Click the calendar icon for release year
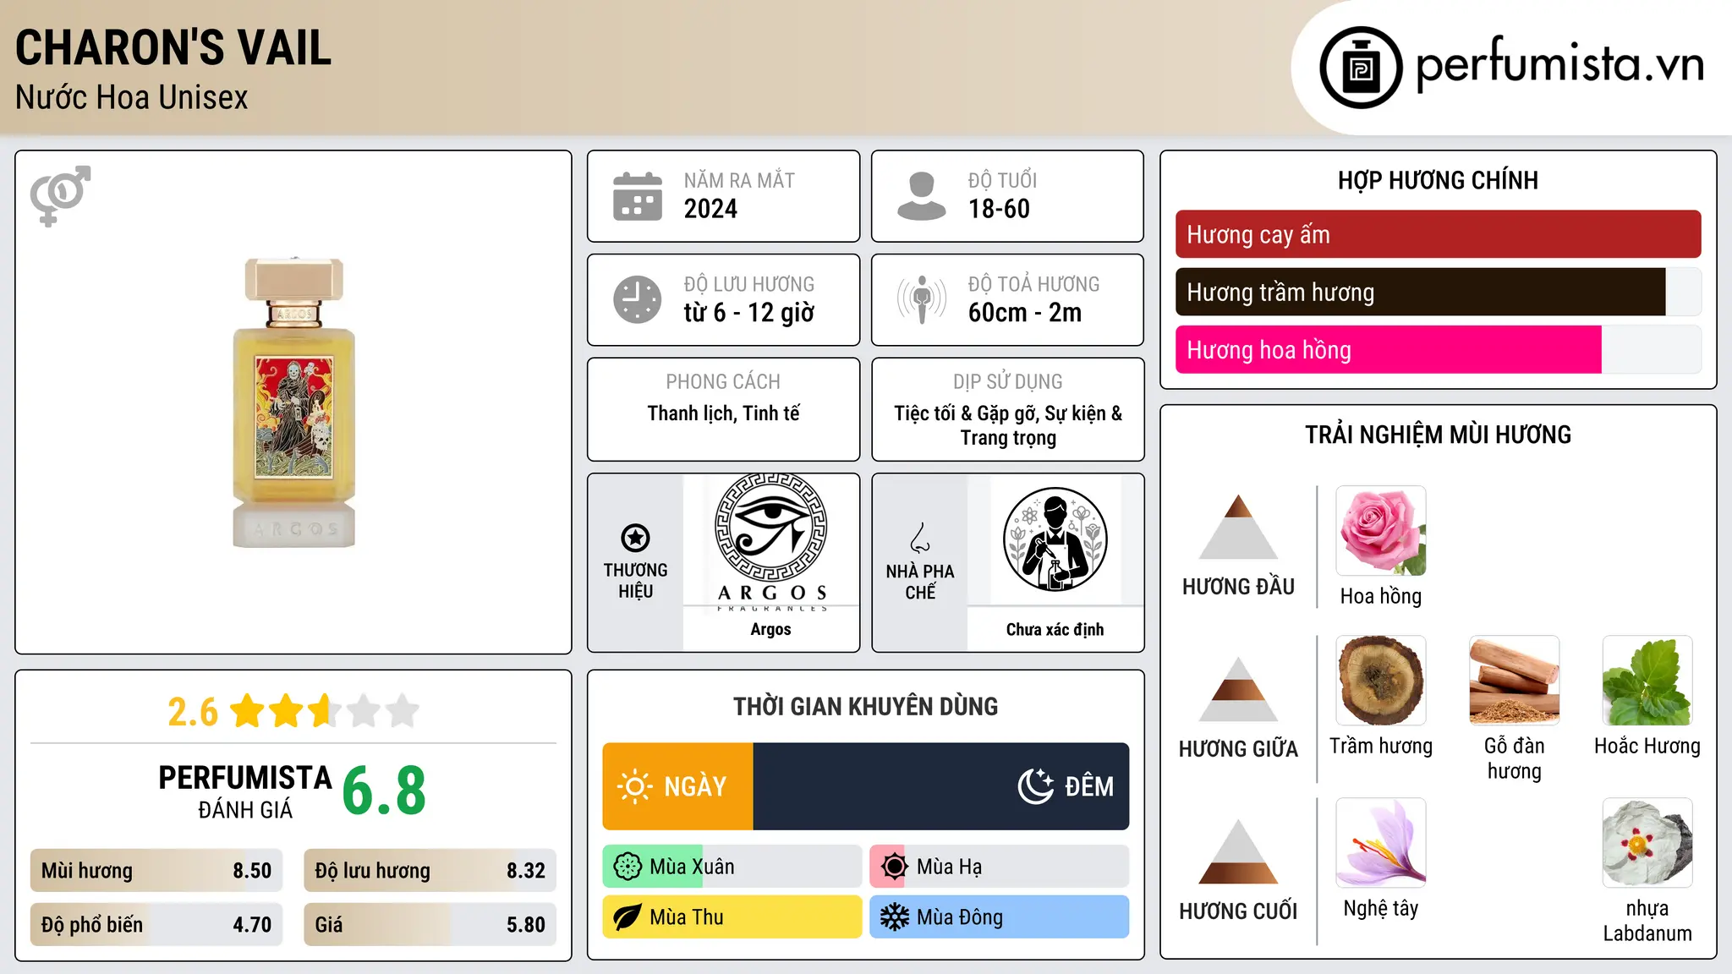Viewport: 1732px width, 974px height. coord(638,196)
